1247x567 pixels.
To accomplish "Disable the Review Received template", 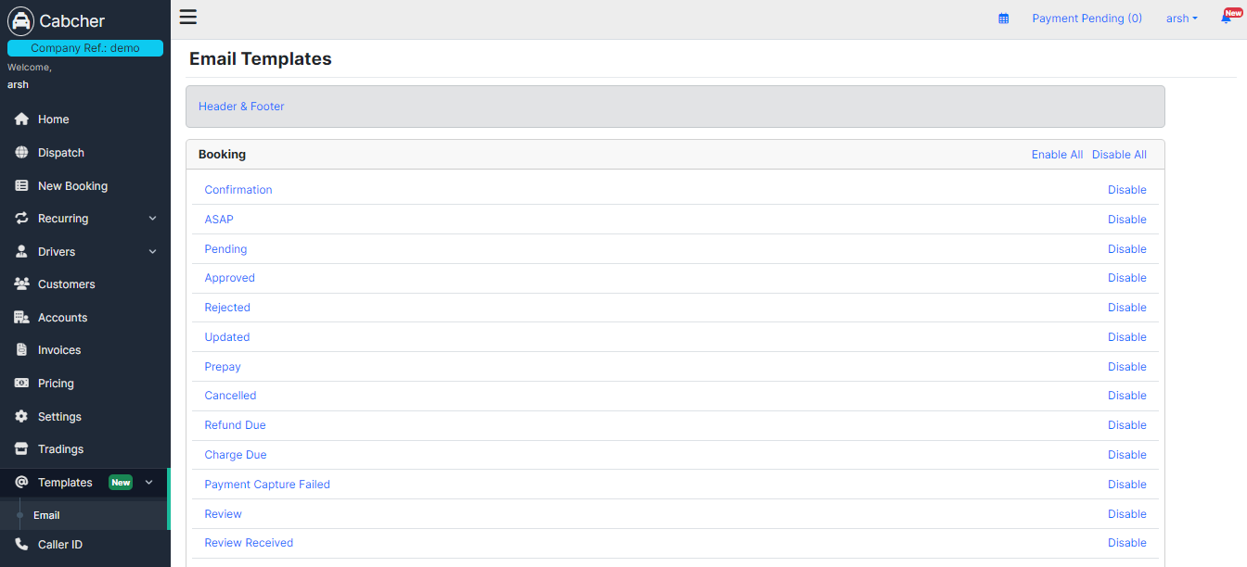I will click(1126, 543).
